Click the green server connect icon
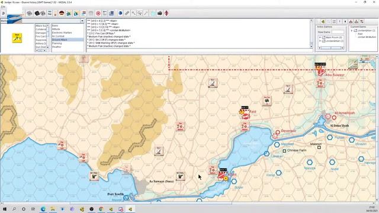 point(323,22)
